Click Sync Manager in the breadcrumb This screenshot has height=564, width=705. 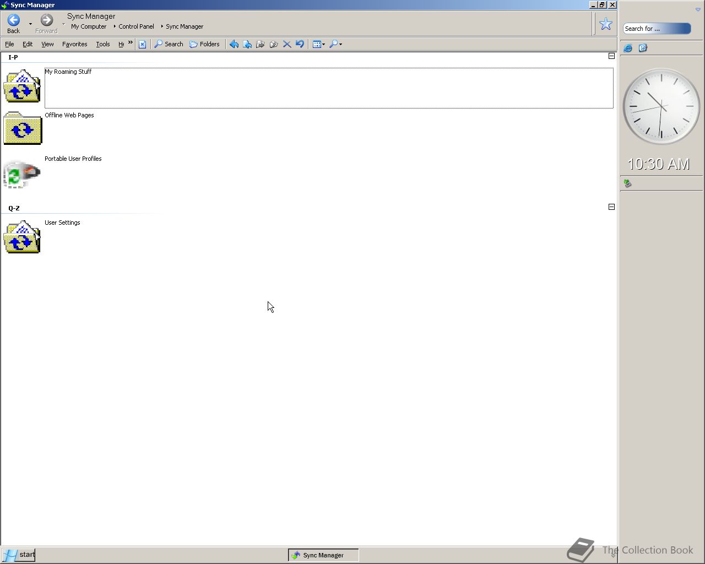click(x=185, y=26)
